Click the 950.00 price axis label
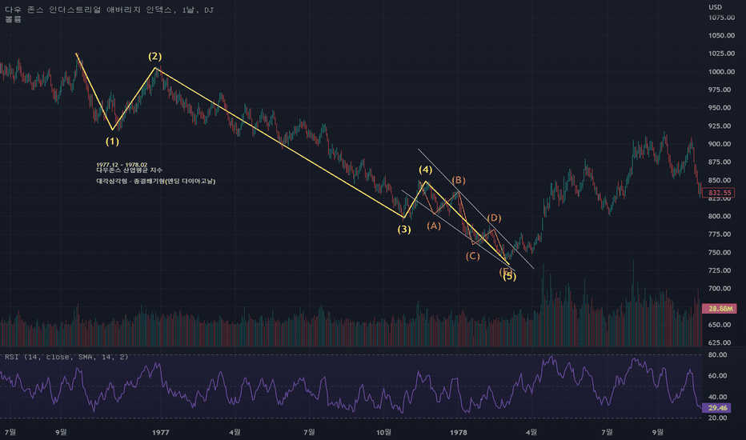This screenshot has height=440, width=746. 721,108
